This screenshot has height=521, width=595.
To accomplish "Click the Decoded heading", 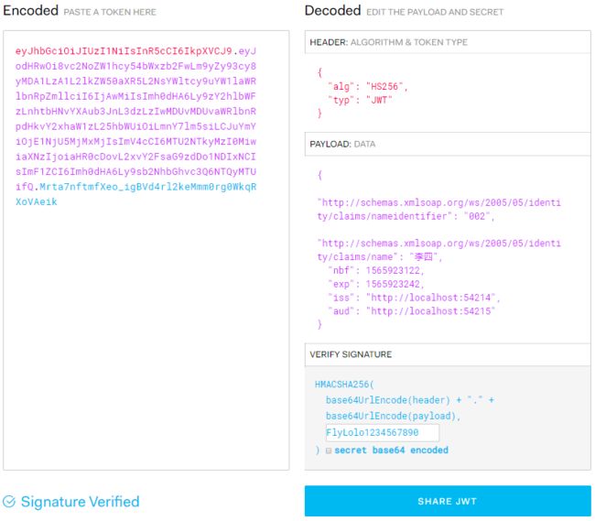I will [x=333, y=11].
